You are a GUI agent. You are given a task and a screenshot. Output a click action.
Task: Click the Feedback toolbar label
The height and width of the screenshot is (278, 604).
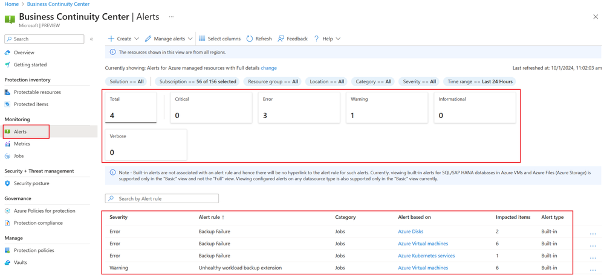297,39
